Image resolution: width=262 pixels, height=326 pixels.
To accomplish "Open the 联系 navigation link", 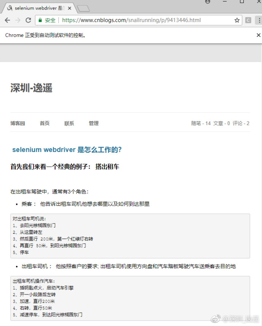I will click(69, 123).
